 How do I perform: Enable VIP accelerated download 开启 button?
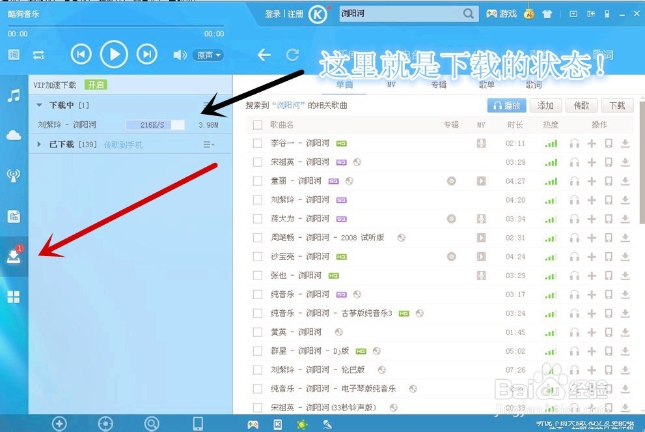click(96, 85)
